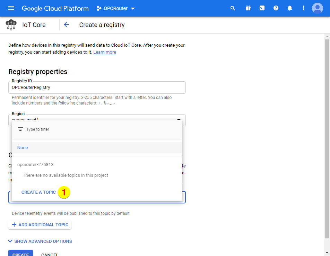
Task: Activate the Cloud Shell terminal icon
Action: [262, 8]
